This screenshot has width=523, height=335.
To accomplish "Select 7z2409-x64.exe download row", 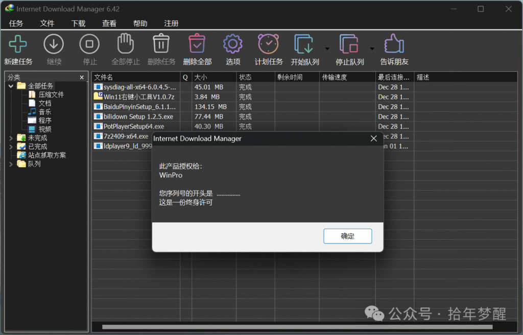I will [122, 136].
